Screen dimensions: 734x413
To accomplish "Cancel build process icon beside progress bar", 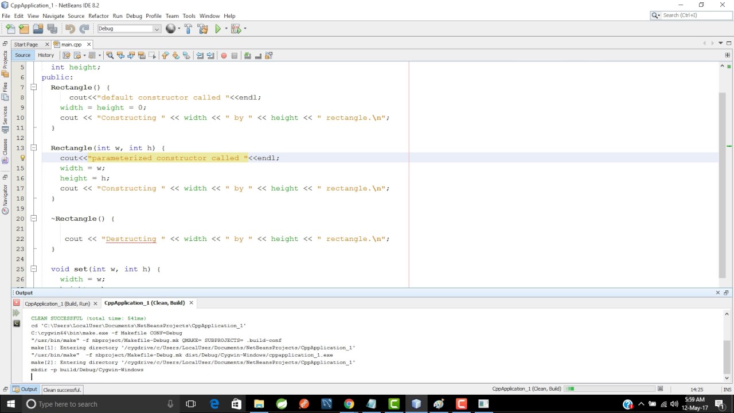I will [660, 389].
